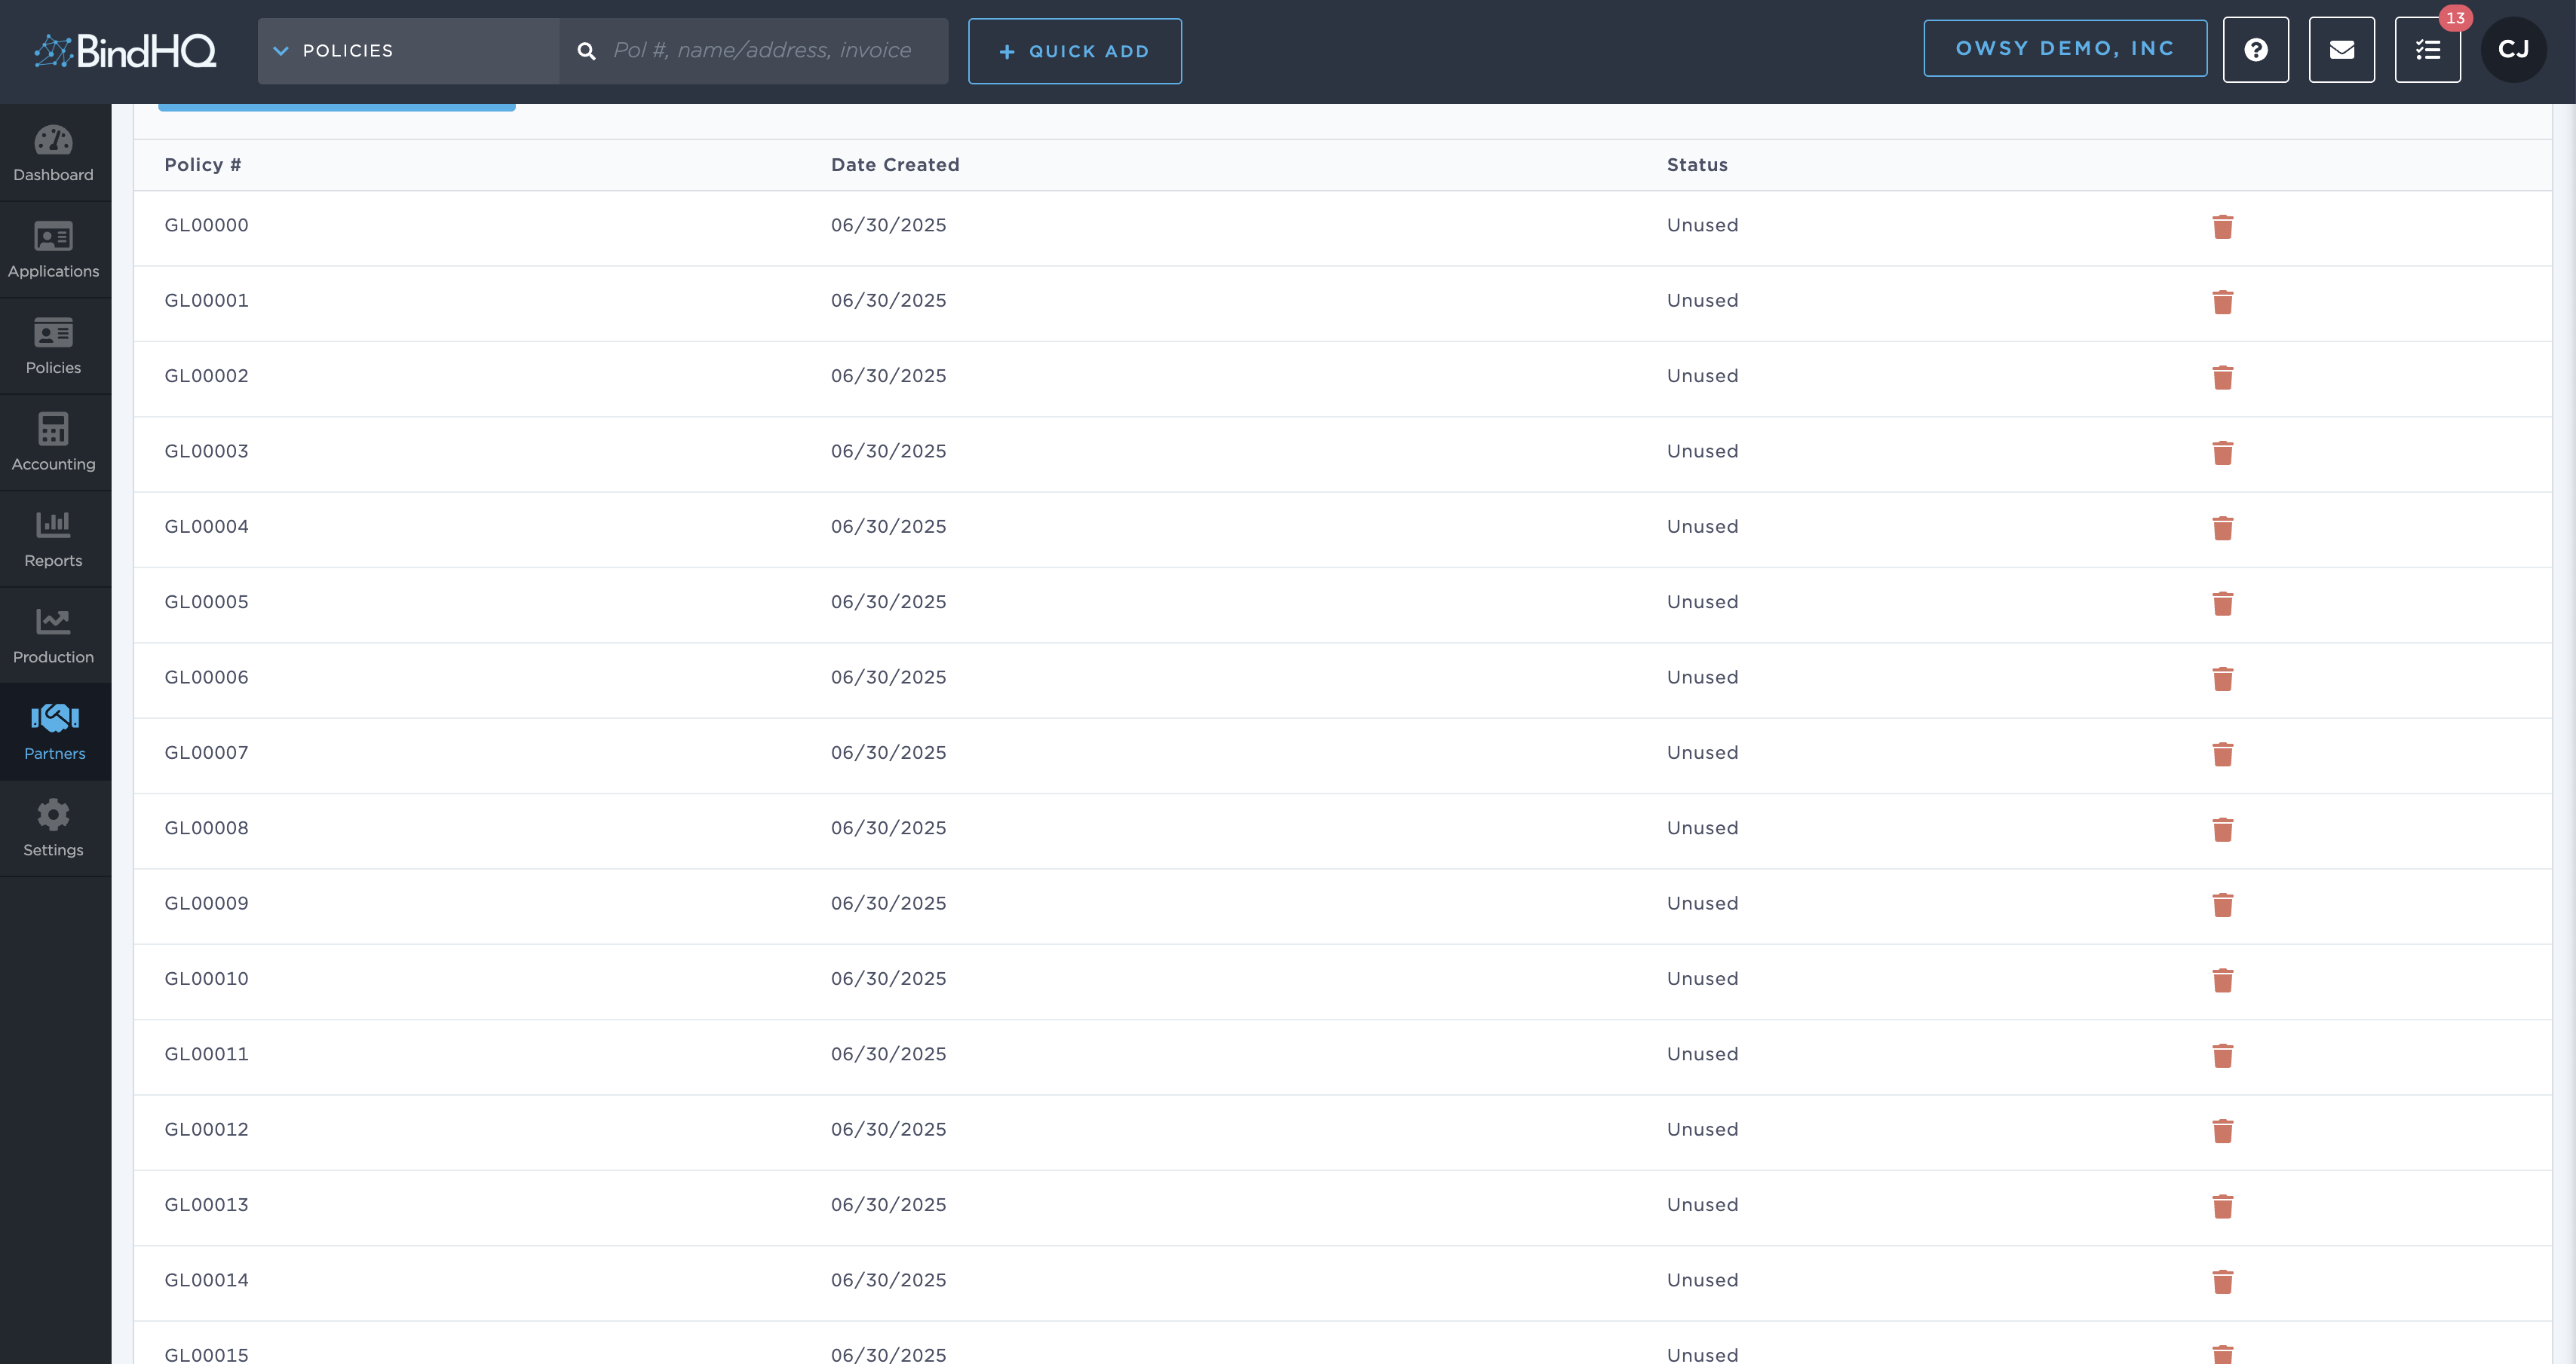Open the task list with 13 notifications
This screenshot has width=2576, height=1364.
(x=2427, y=49)
